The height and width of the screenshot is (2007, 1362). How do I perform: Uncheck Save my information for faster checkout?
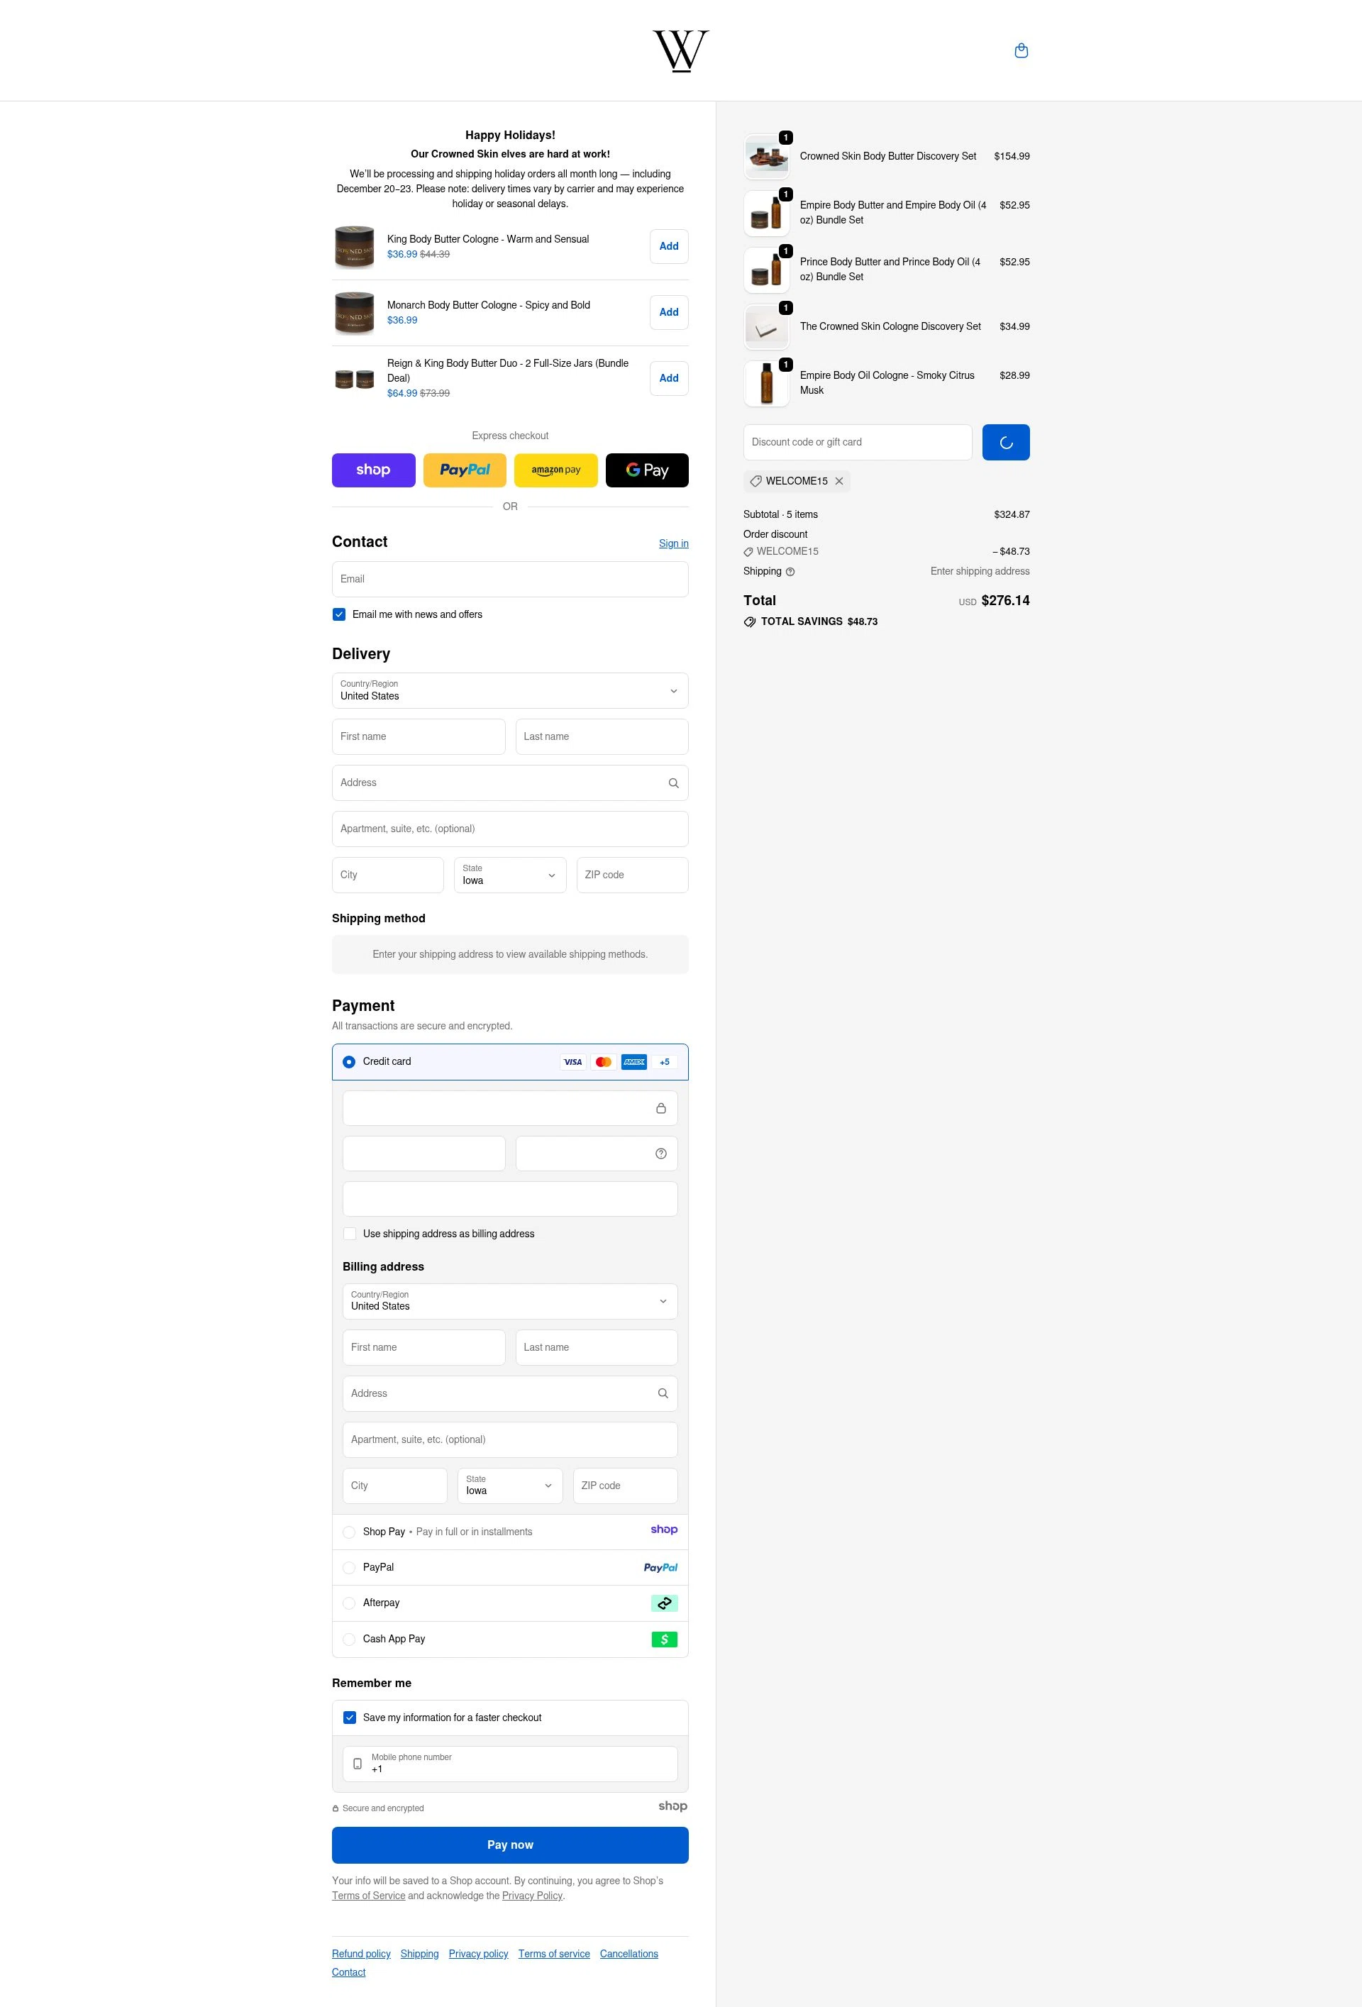[x=350, y=1717]
